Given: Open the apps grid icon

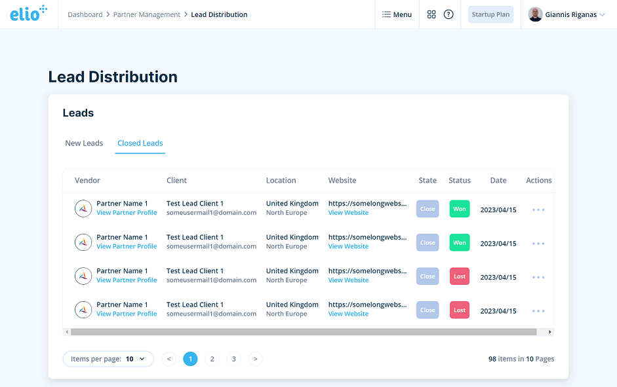Looking at the screenshot, I should (431, 14).
